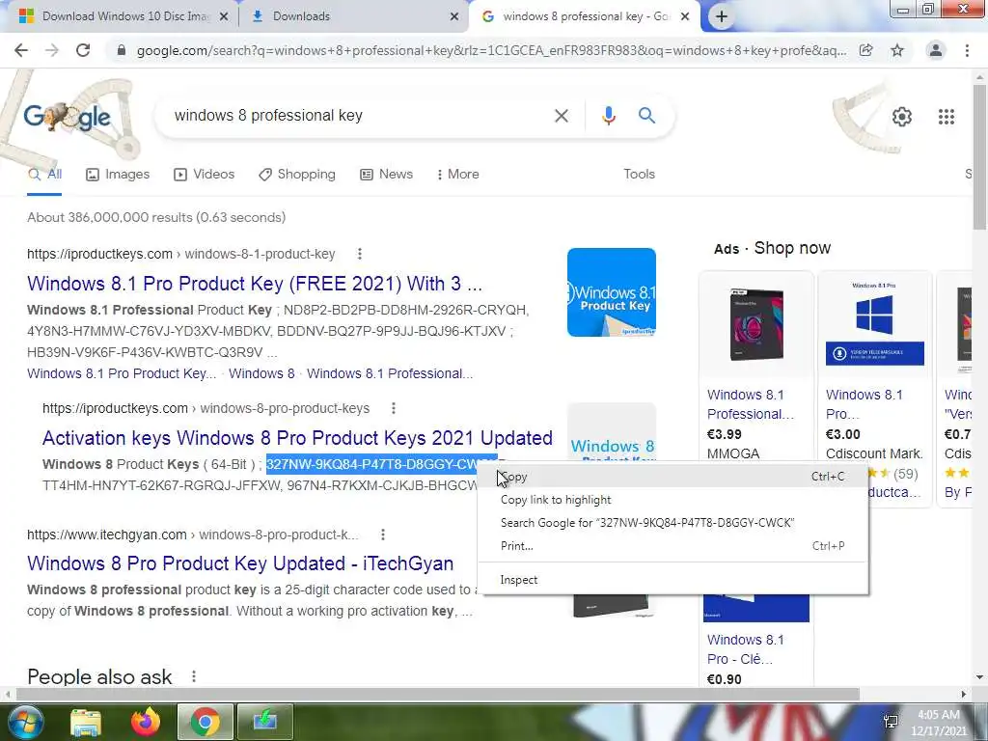Open the blue Windows 8.1 Product Key thumbnail

pos(611,292)
